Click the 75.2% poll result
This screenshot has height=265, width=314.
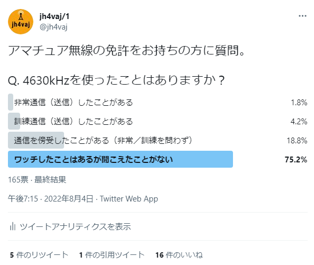(296, 159)
